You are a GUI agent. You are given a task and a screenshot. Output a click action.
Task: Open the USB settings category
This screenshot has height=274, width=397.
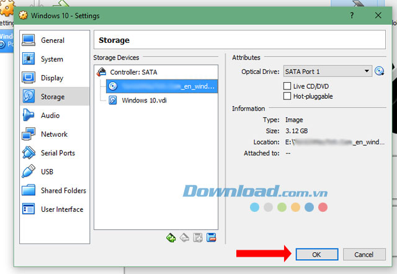[x=55, y=171]
